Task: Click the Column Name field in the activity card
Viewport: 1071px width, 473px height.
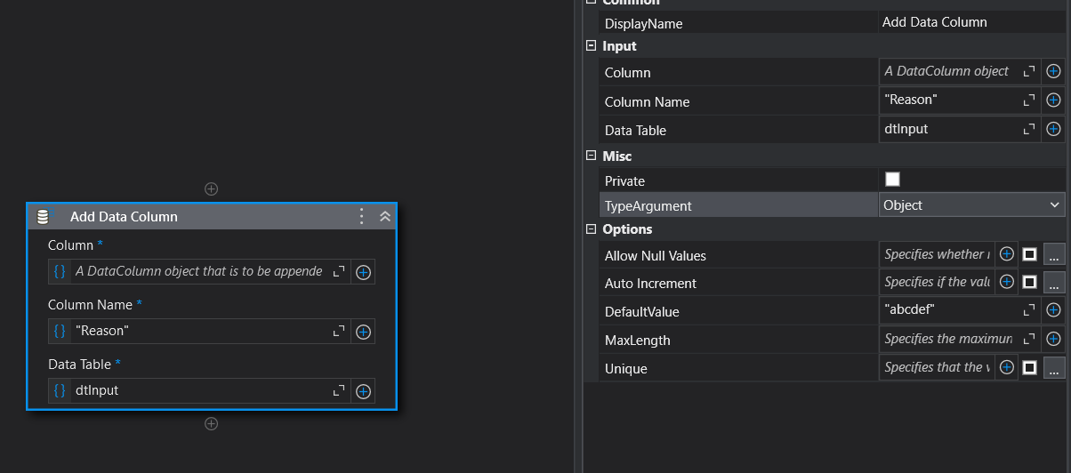Action: click(x=201, y=331)
